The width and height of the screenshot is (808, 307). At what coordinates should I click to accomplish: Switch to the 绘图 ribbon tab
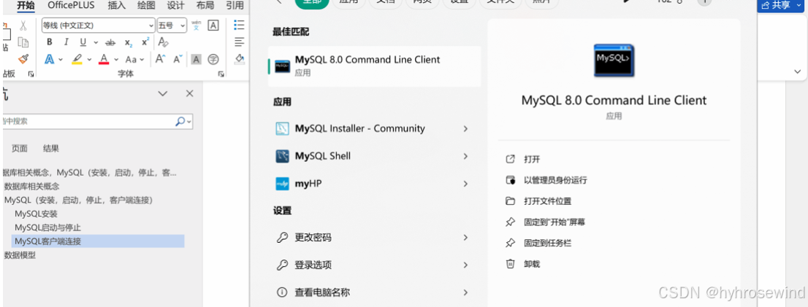(146, 6)
